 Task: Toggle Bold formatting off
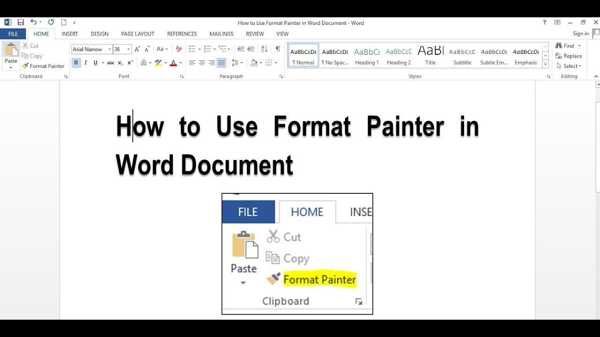tap(76, 63)
